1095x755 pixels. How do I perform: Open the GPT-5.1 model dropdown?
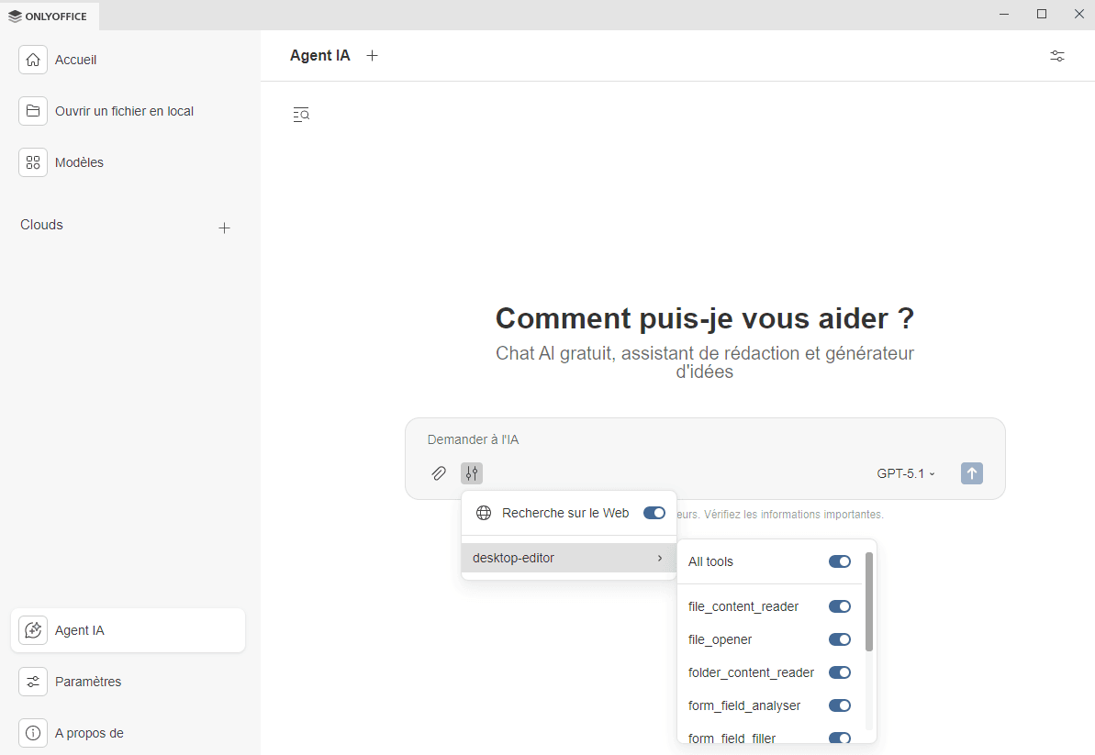click(905, 473)
